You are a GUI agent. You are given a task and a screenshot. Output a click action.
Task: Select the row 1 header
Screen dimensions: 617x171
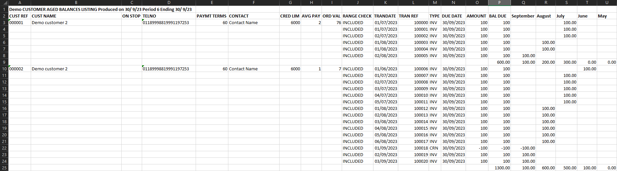[4, 9]
